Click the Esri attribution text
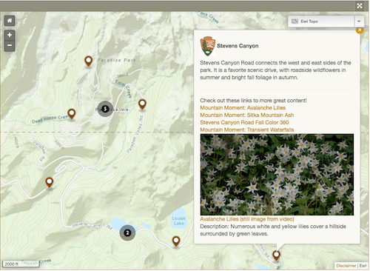 [x=363, y=266]
